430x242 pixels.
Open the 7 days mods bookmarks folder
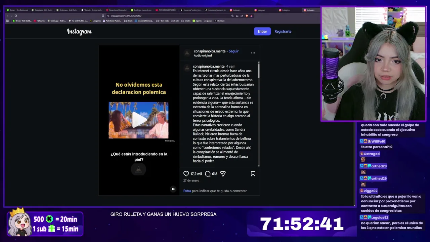coord(163,21)
